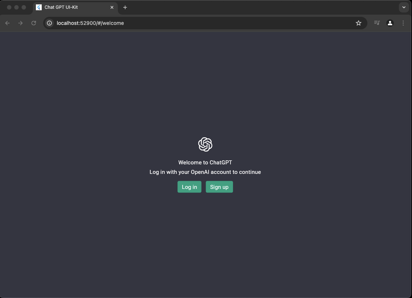This screenshot has height=298, width=412.
Task: Go forward using the browser forward arrow
Action: coord(20,23)
